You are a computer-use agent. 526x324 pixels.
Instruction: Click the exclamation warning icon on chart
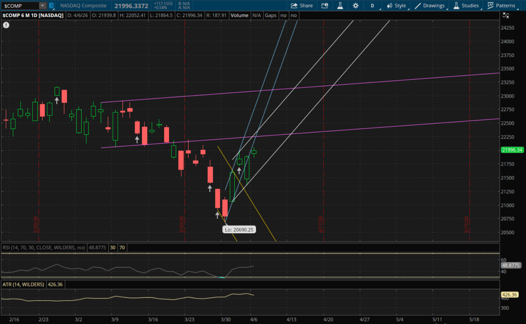(6, 25)
